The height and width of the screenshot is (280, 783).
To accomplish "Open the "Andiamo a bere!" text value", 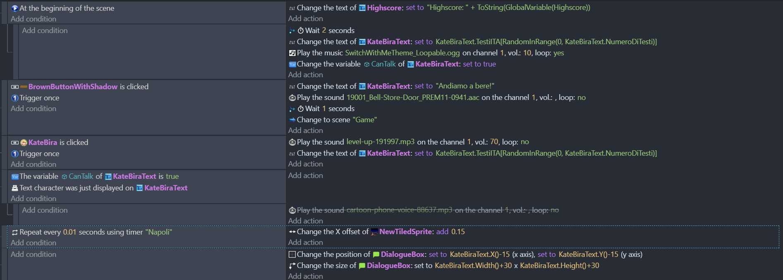I will click(465, 86).
